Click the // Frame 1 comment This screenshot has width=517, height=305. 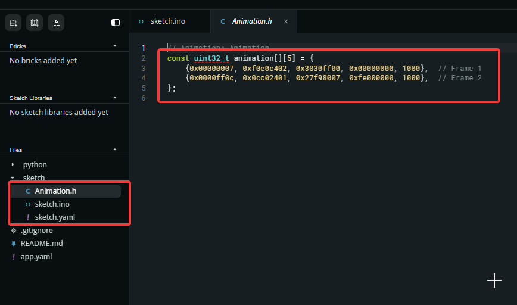point(460,69)
